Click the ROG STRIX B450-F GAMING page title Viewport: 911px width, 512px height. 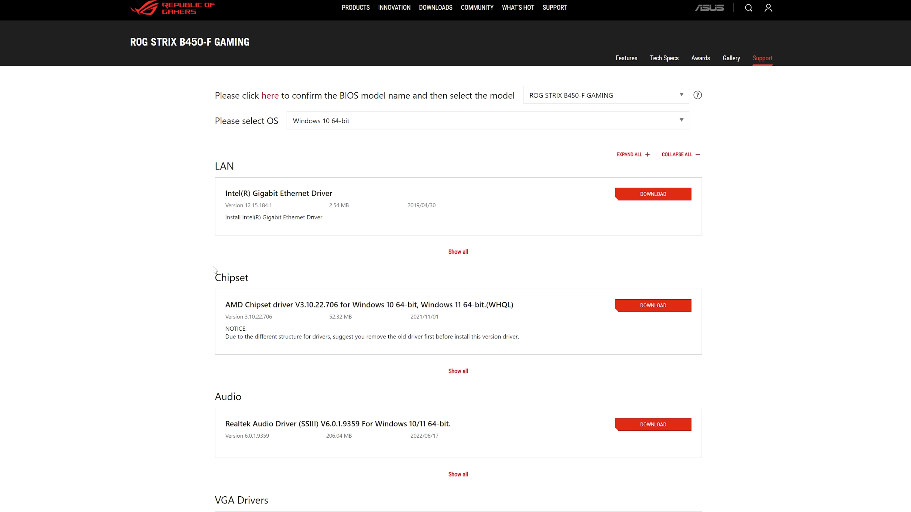coord(190,42)
